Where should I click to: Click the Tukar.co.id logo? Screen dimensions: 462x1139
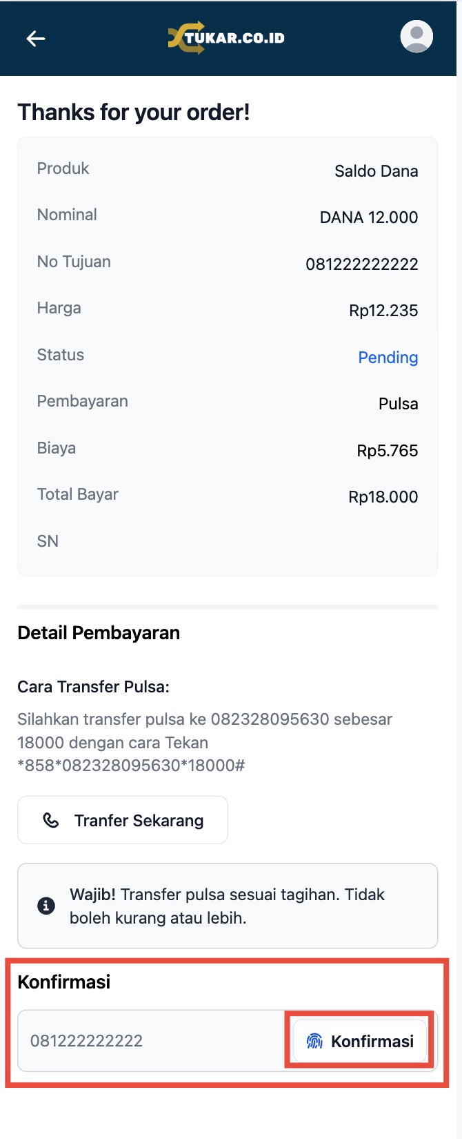click(226, 38)
